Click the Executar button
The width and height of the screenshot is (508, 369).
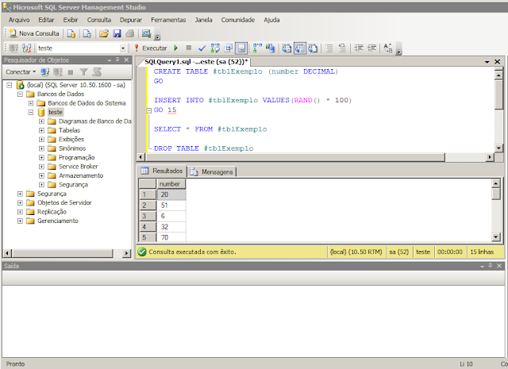[151, 48]
